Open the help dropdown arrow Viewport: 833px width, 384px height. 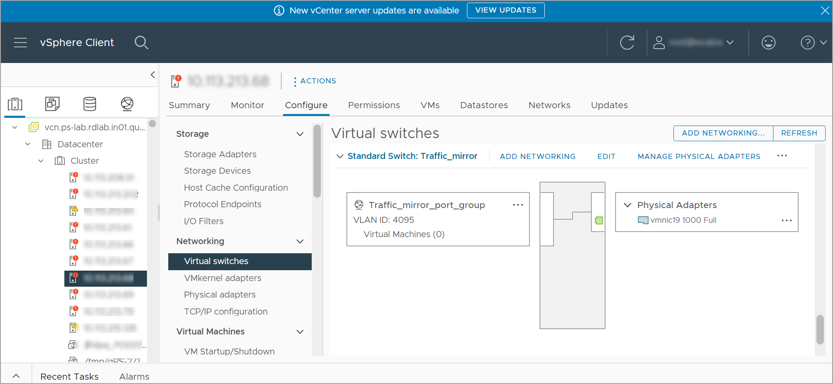click(823, 43)
